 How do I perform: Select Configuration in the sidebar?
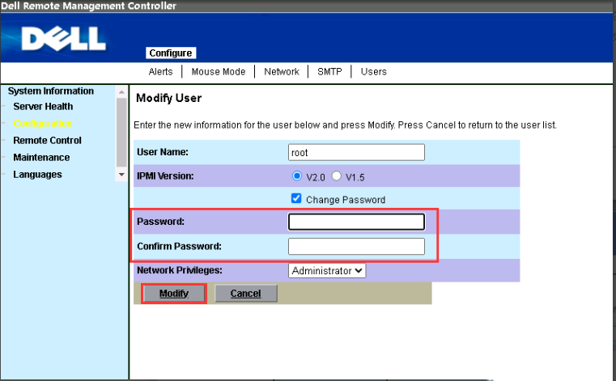click(x=43, y=123)
